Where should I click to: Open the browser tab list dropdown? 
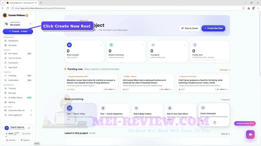click(3, 3)
